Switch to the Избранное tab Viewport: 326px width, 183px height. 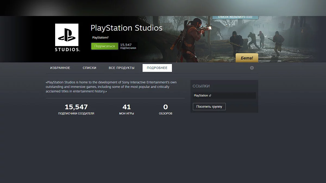coord(60,68)
